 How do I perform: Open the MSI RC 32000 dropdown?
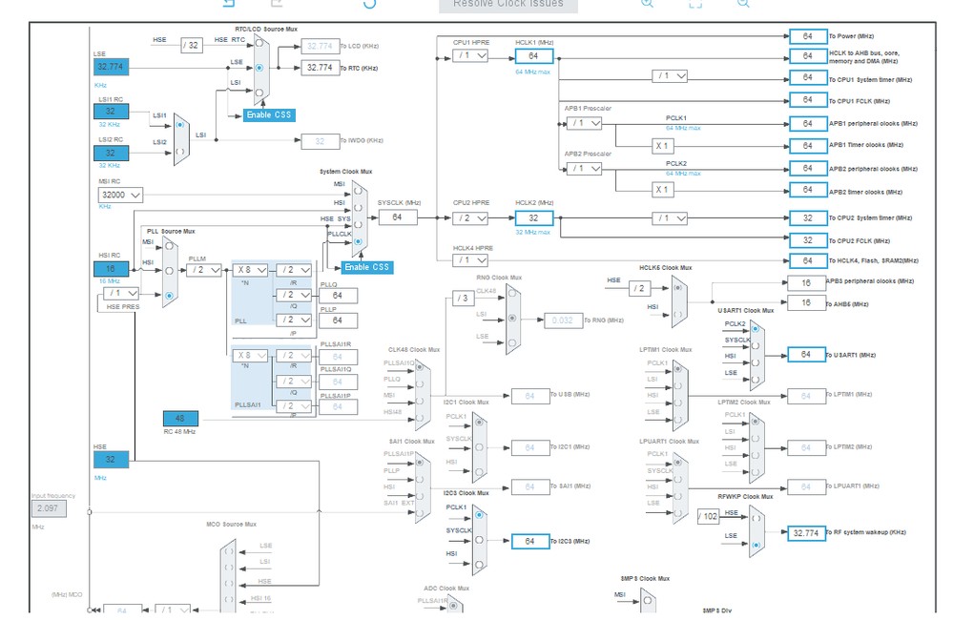pos(120,196)
